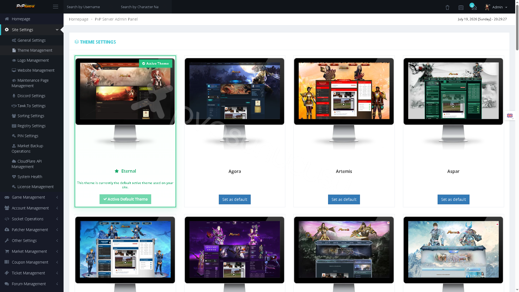Image resolution: width=519 pixels, height=292 pixels.
Task: Focus the Search by Character Name field
Action: point(145,7)
